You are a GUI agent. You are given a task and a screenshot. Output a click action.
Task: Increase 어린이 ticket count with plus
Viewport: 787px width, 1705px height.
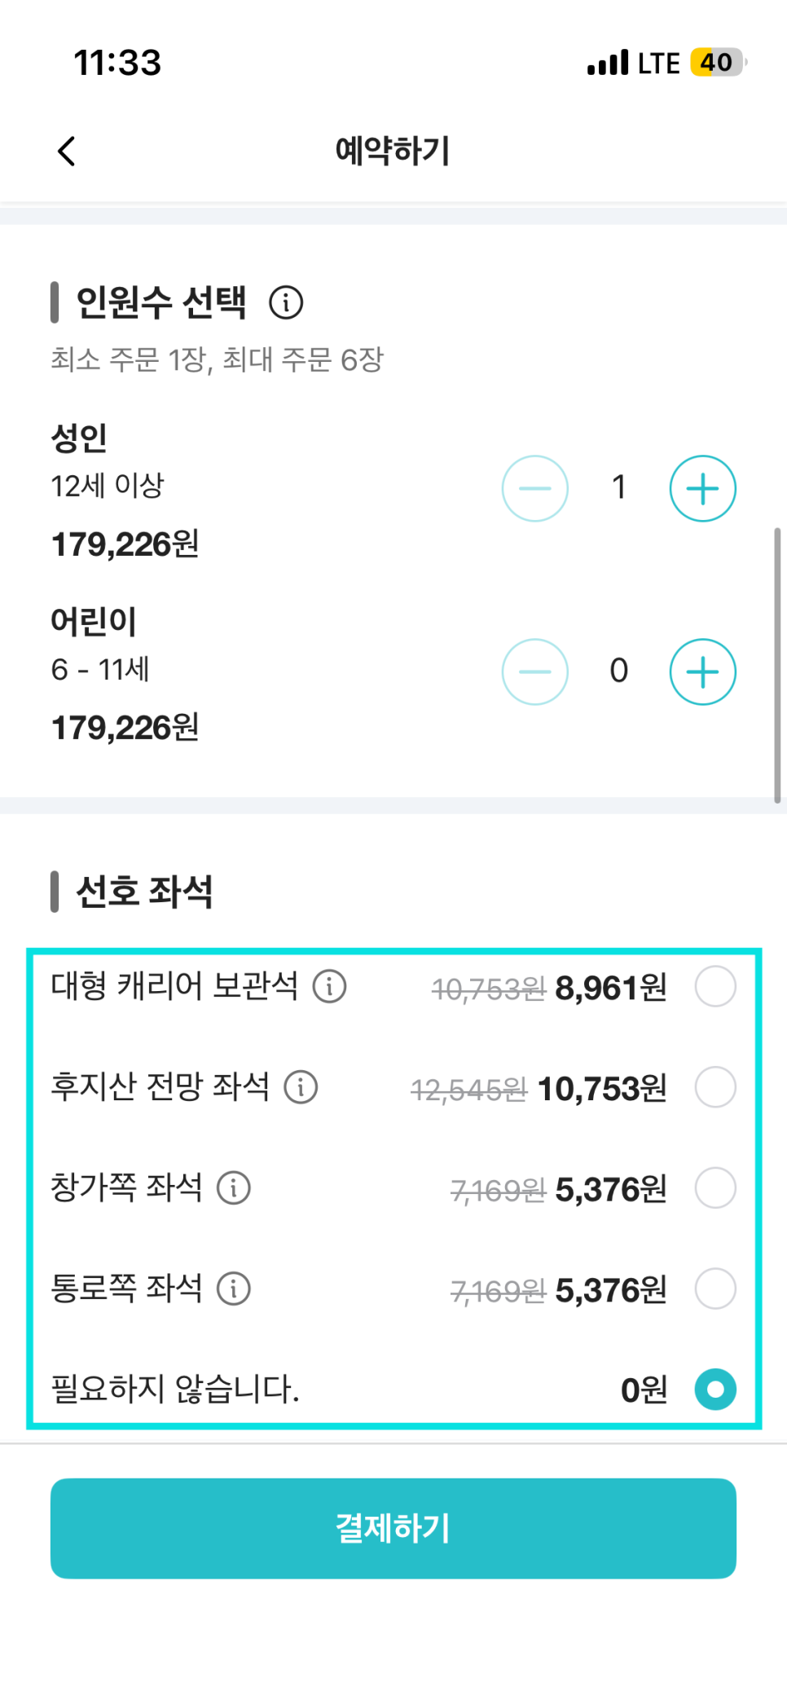tap(702, 672)
